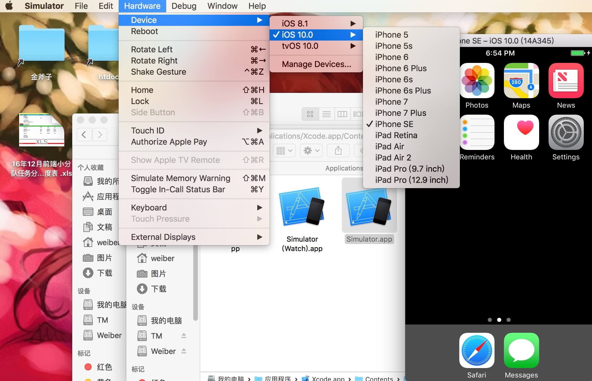Toggle In-Call Status Bar
592x381 pixels.
click(x=194, y=189)
